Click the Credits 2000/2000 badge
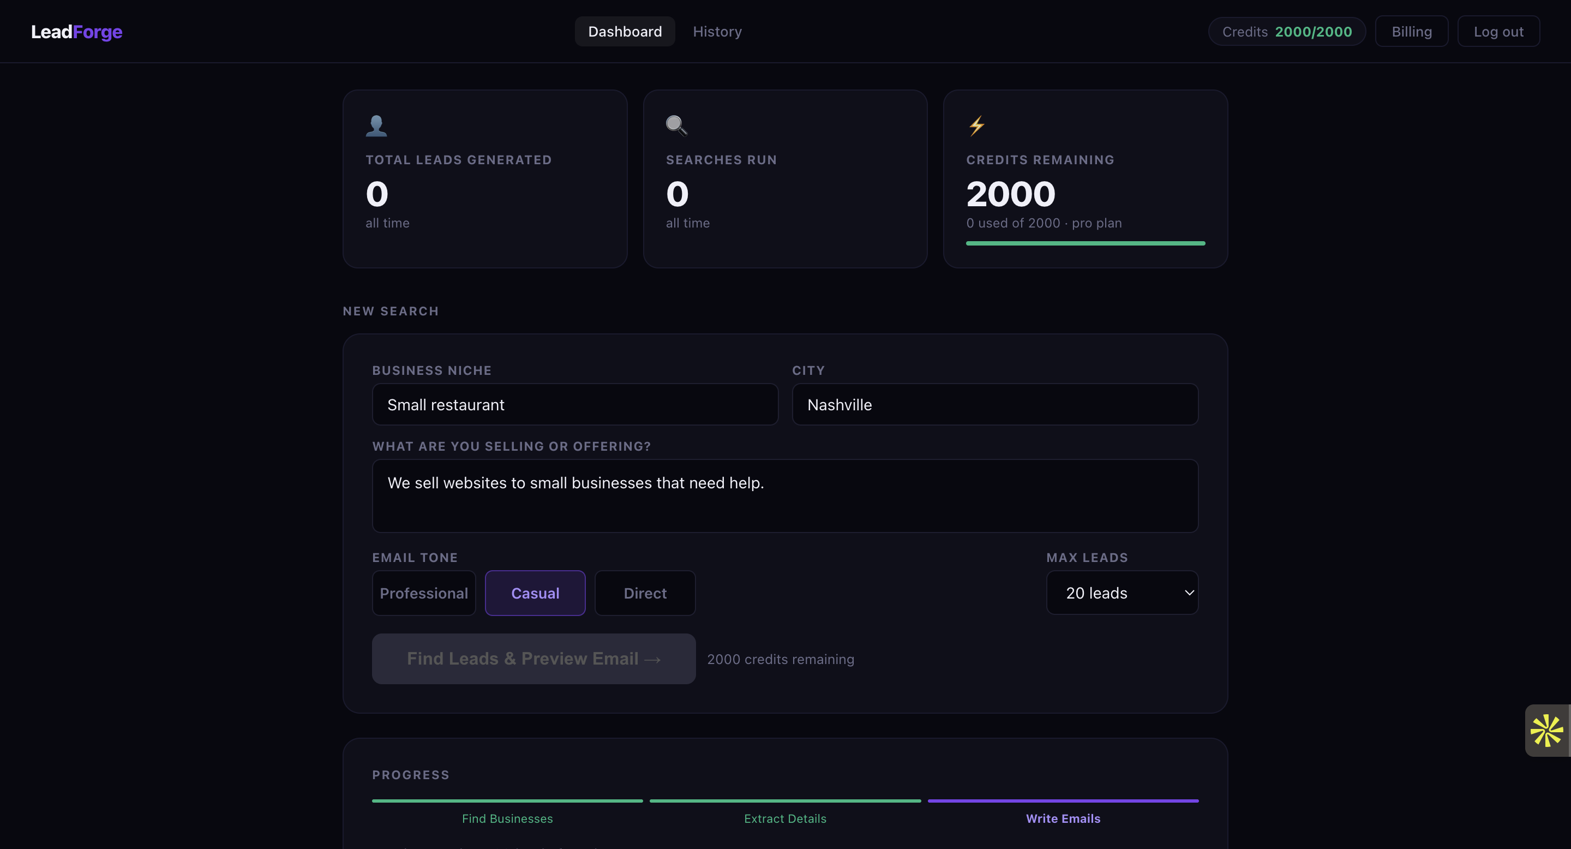The height and width of the screenshot is (849, 1571). [1287, 32]
